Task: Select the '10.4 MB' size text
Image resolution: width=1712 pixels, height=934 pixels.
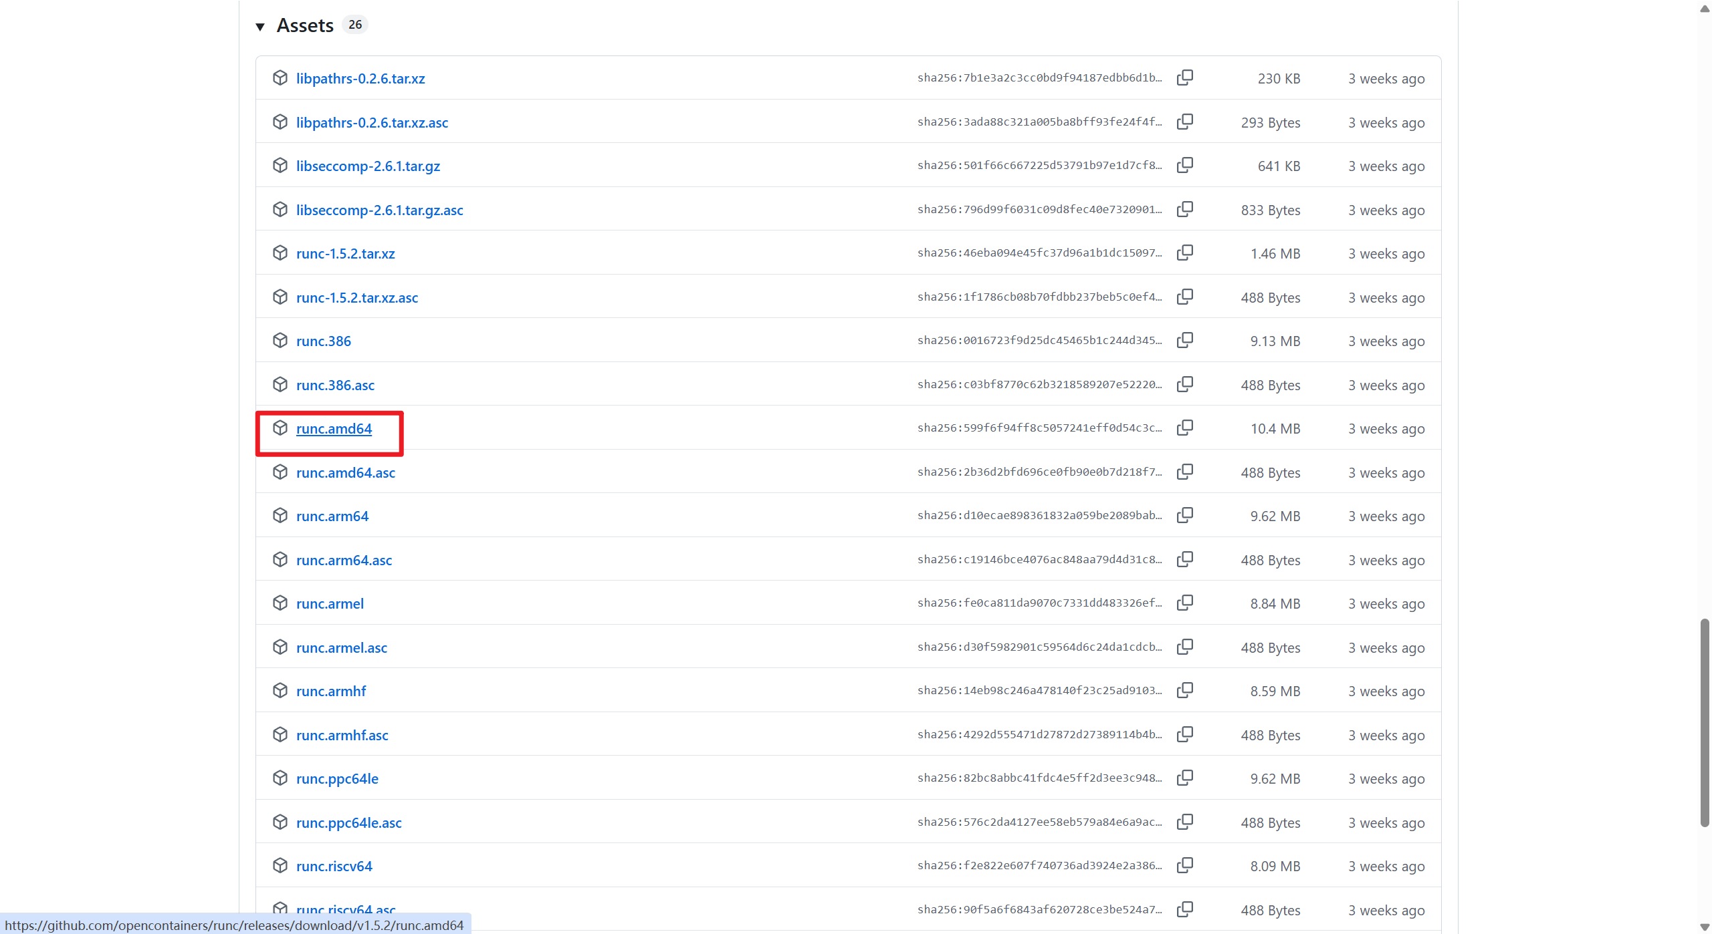Action: point(1275,429)
